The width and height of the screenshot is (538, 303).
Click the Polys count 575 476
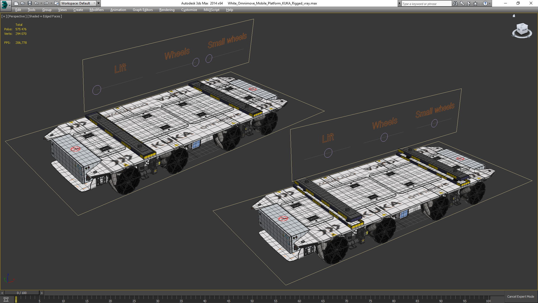[21, 29]
